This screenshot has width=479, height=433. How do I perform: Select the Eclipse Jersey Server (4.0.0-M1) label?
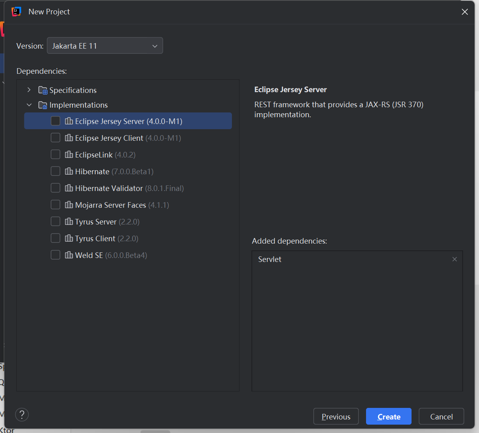click(129, 121)
